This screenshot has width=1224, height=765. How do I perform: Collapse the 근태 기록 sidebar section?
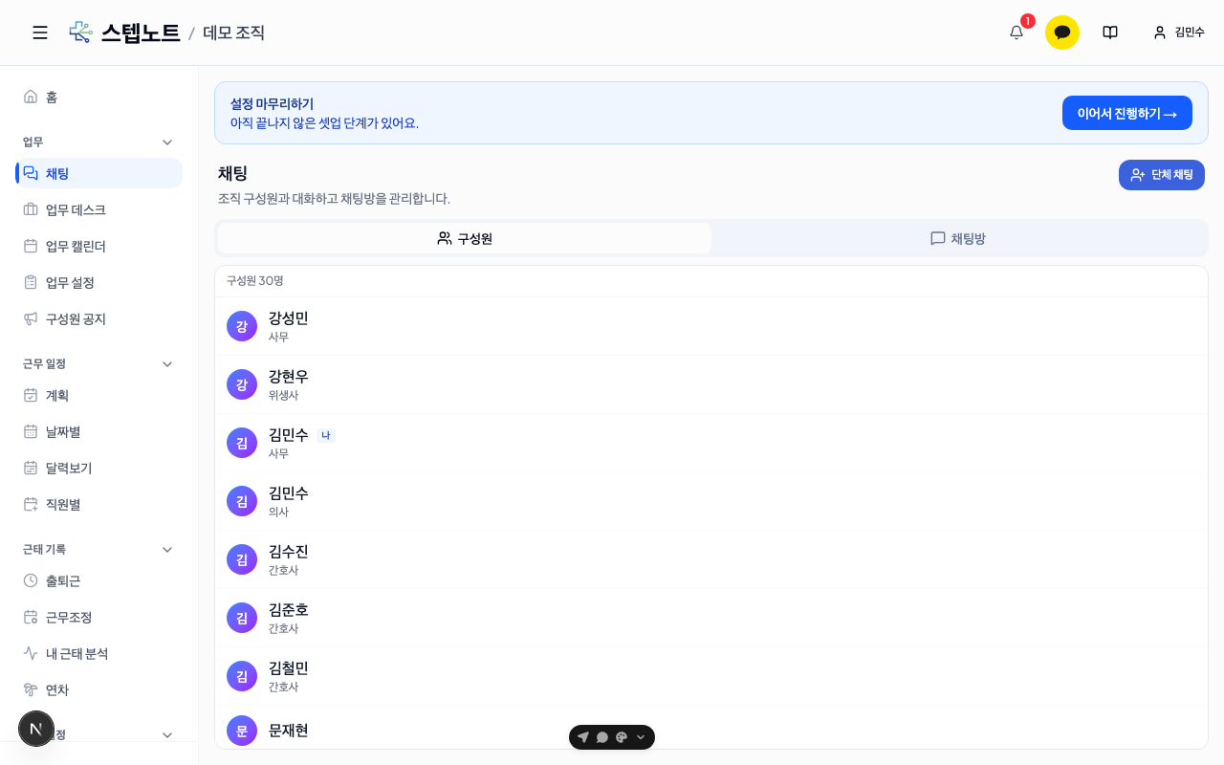coord(167,549)
